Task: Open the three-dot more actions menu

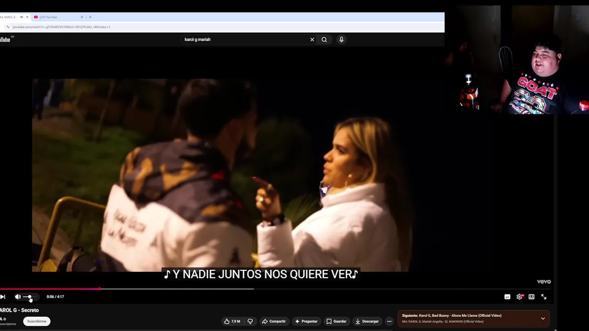Action: (x=389, y=321)
